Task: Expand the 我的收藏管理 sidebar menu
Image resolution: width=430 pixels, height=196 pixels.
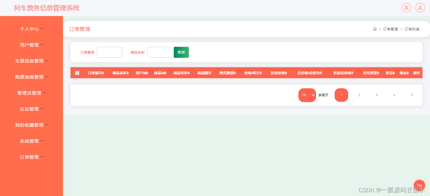Action: (31, 125)
